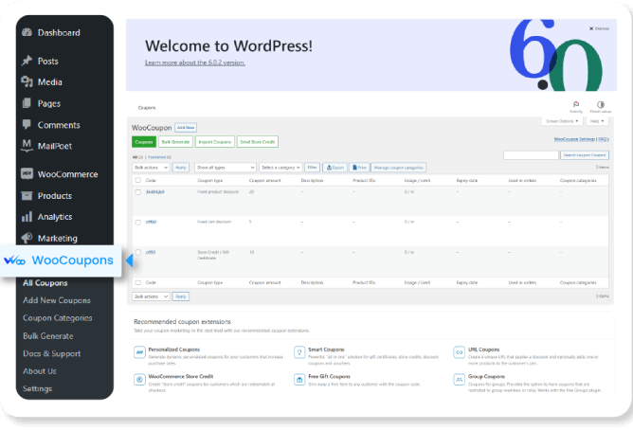Viewport: 633px width, 430px height.
Task: Open the Select a category dropdown
Action: point(280,168)
